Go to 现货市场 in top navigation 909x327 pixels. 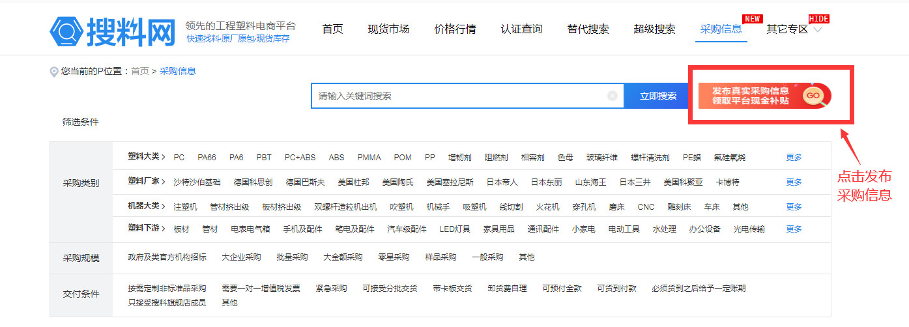(x=388, y=29)
